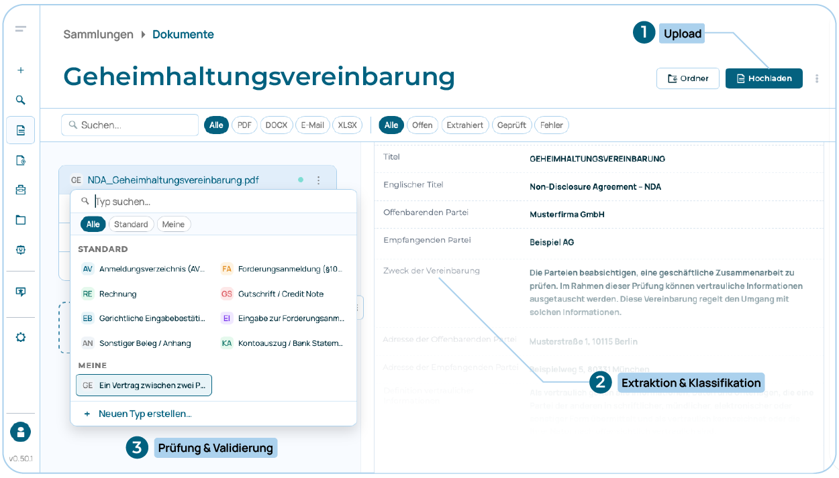Screen dimensions: 839x478
Task: Switch type picker to Meine
Action: tap(173, 225)
